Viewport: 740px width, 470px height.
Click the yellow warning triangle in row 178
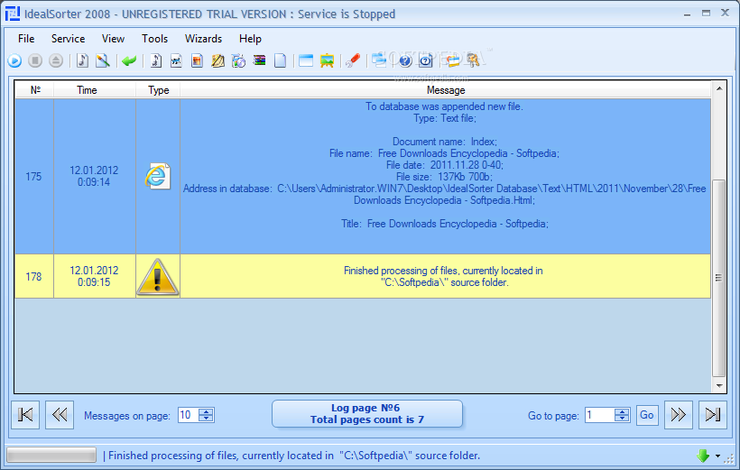[158, 277]
